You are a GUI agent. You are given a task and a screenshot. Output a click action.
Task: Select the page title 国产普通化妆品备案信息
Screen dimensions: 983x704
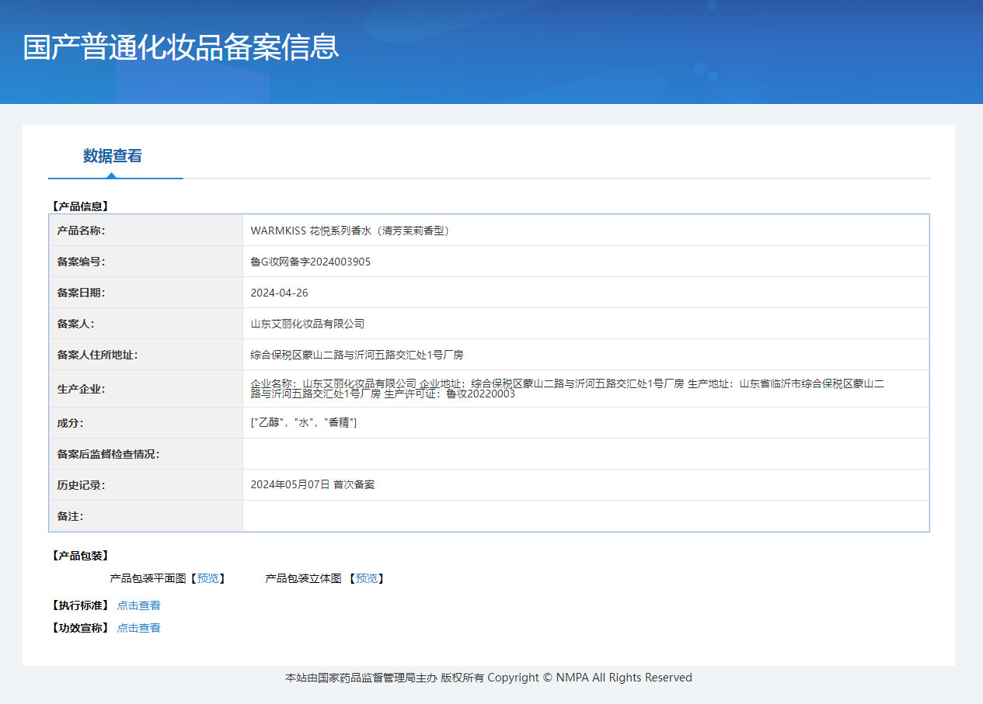181,47
